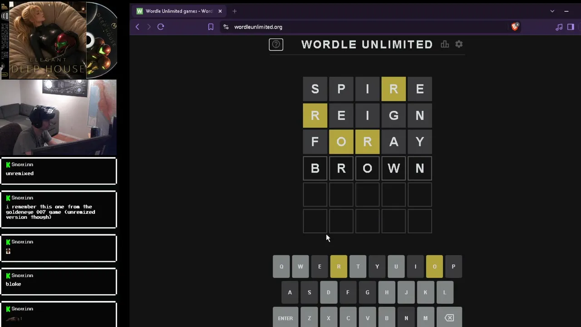Open the Wordle help question mark icon
This screenshot has width=581, height=327.
click(x=276, y=45)
